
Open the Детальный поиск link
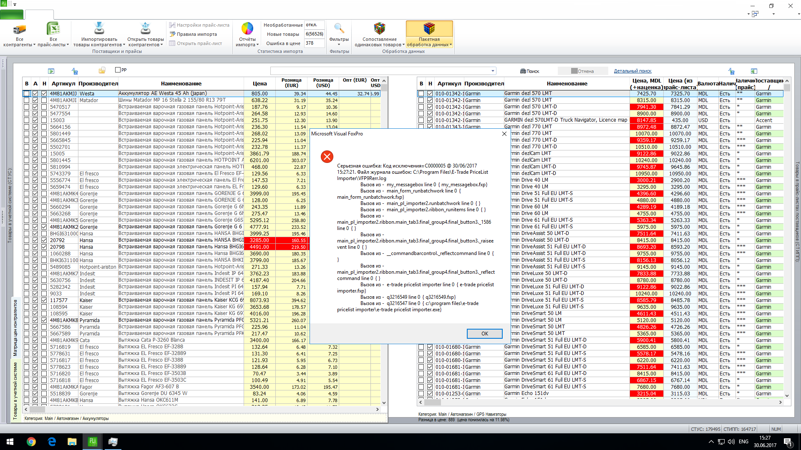pyautogui.click(x=632, y=71)
